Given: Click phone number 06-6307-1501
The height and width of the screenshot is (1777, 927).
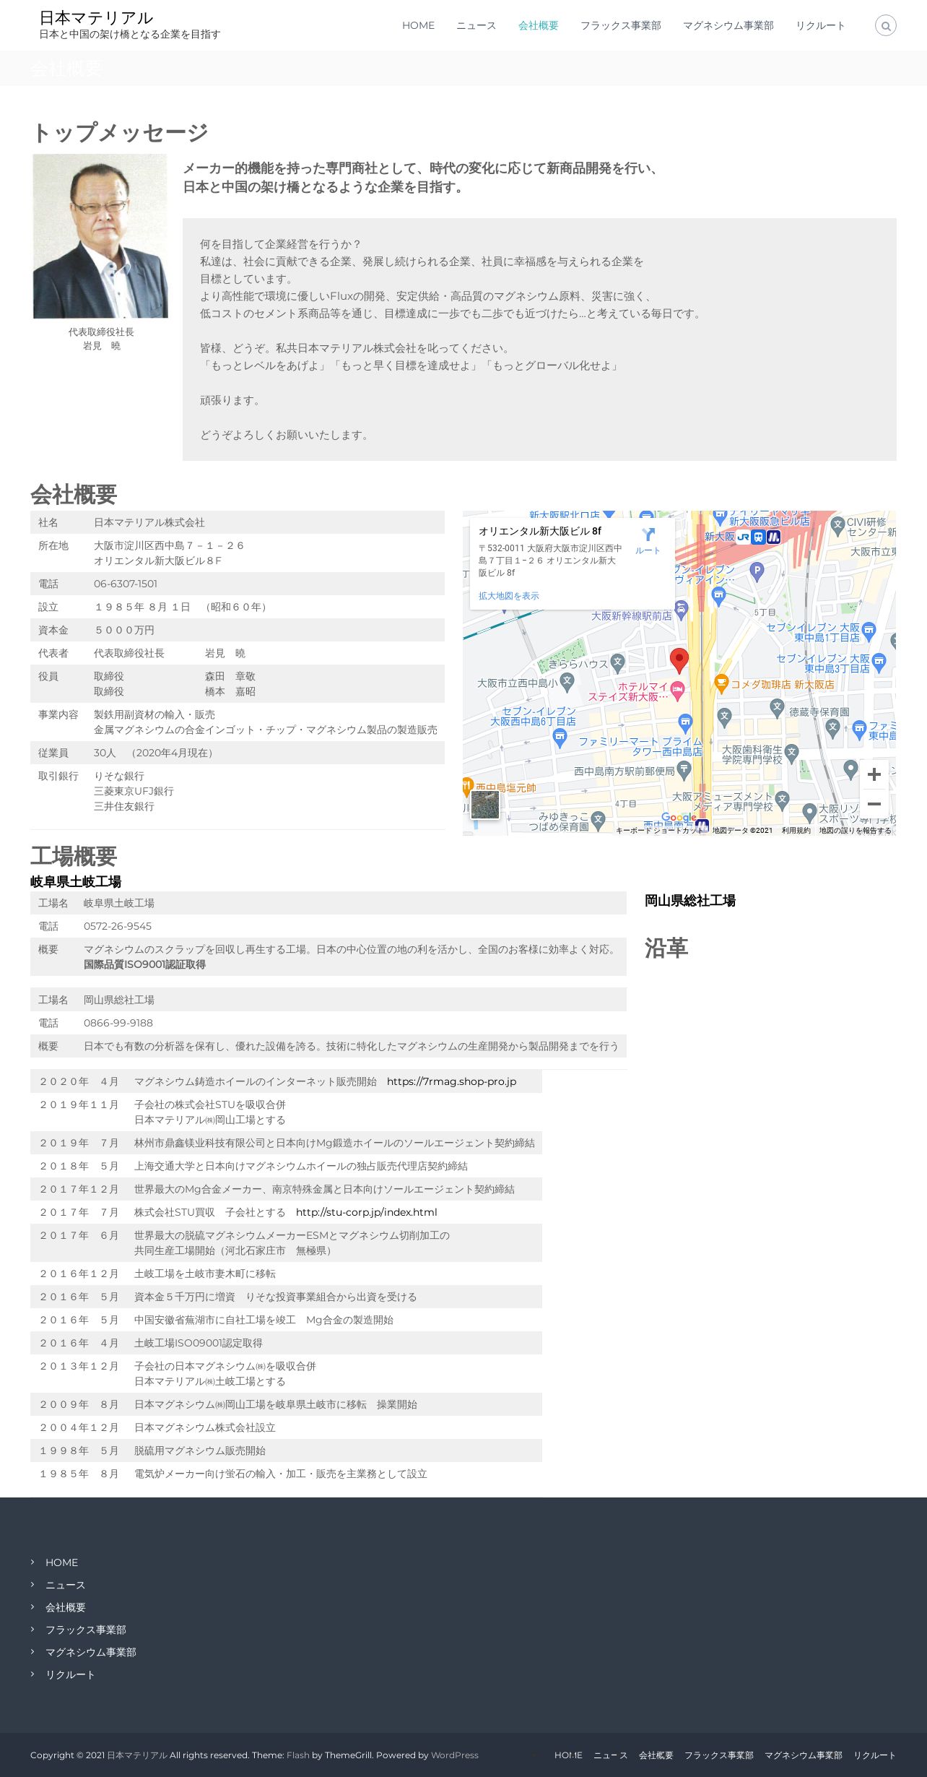Looking at the screenshot, I should coord(125,584).
